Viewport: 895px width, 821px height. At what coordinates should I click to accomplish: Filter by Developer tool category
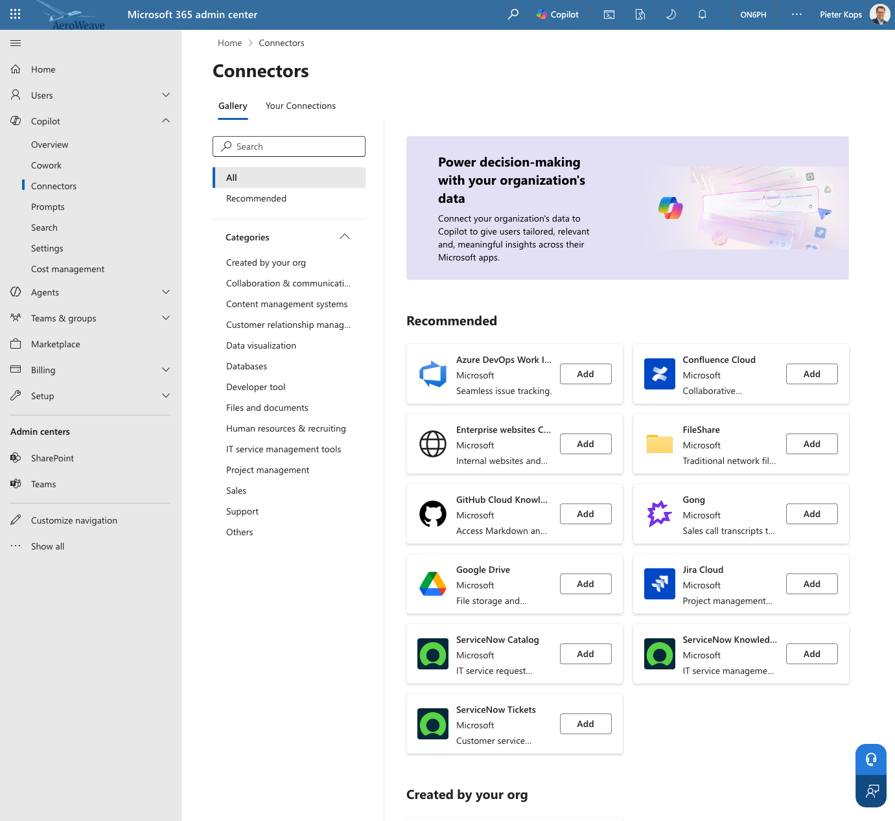[x=255, y=387]
